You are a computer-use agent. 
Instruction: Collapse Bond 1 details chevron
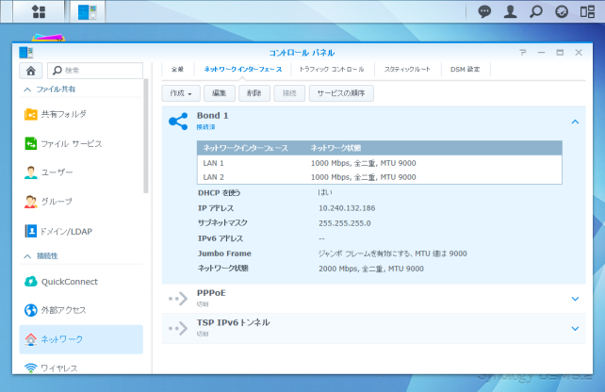click(575, 122)
